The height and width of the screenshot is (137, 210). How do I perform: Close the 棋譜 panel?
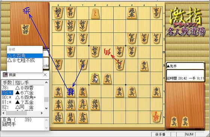click(45, 75)
